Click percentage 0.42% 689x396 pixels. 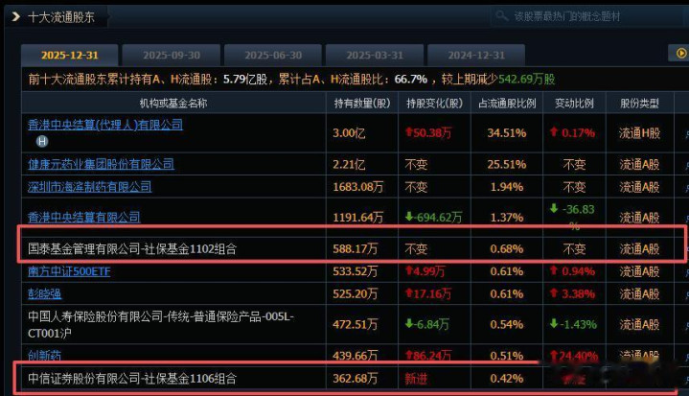point(507,379)
